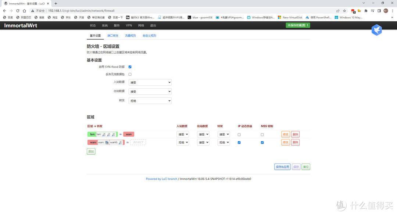The image size is (397, 215).
Task: Toggle the browser side panel icon
Action: pos(379,11)
